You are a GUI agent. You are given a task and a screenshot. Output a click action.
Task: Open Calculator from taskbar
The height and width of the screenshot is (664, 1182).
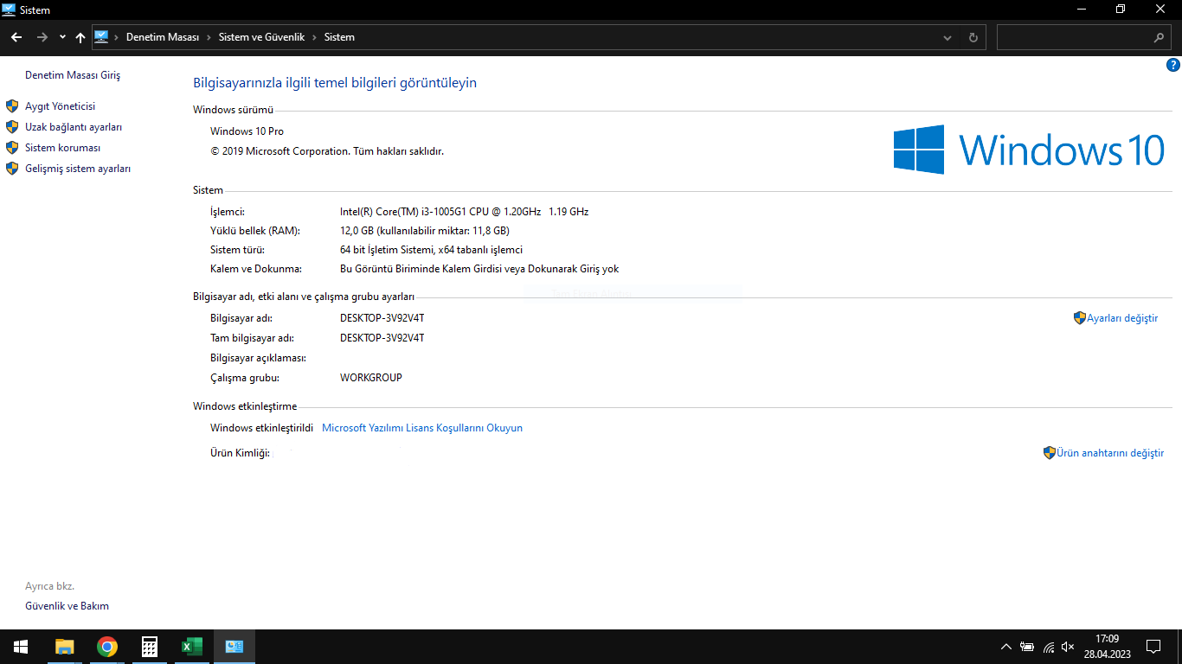pyautogui.click(x=150, y=647)
